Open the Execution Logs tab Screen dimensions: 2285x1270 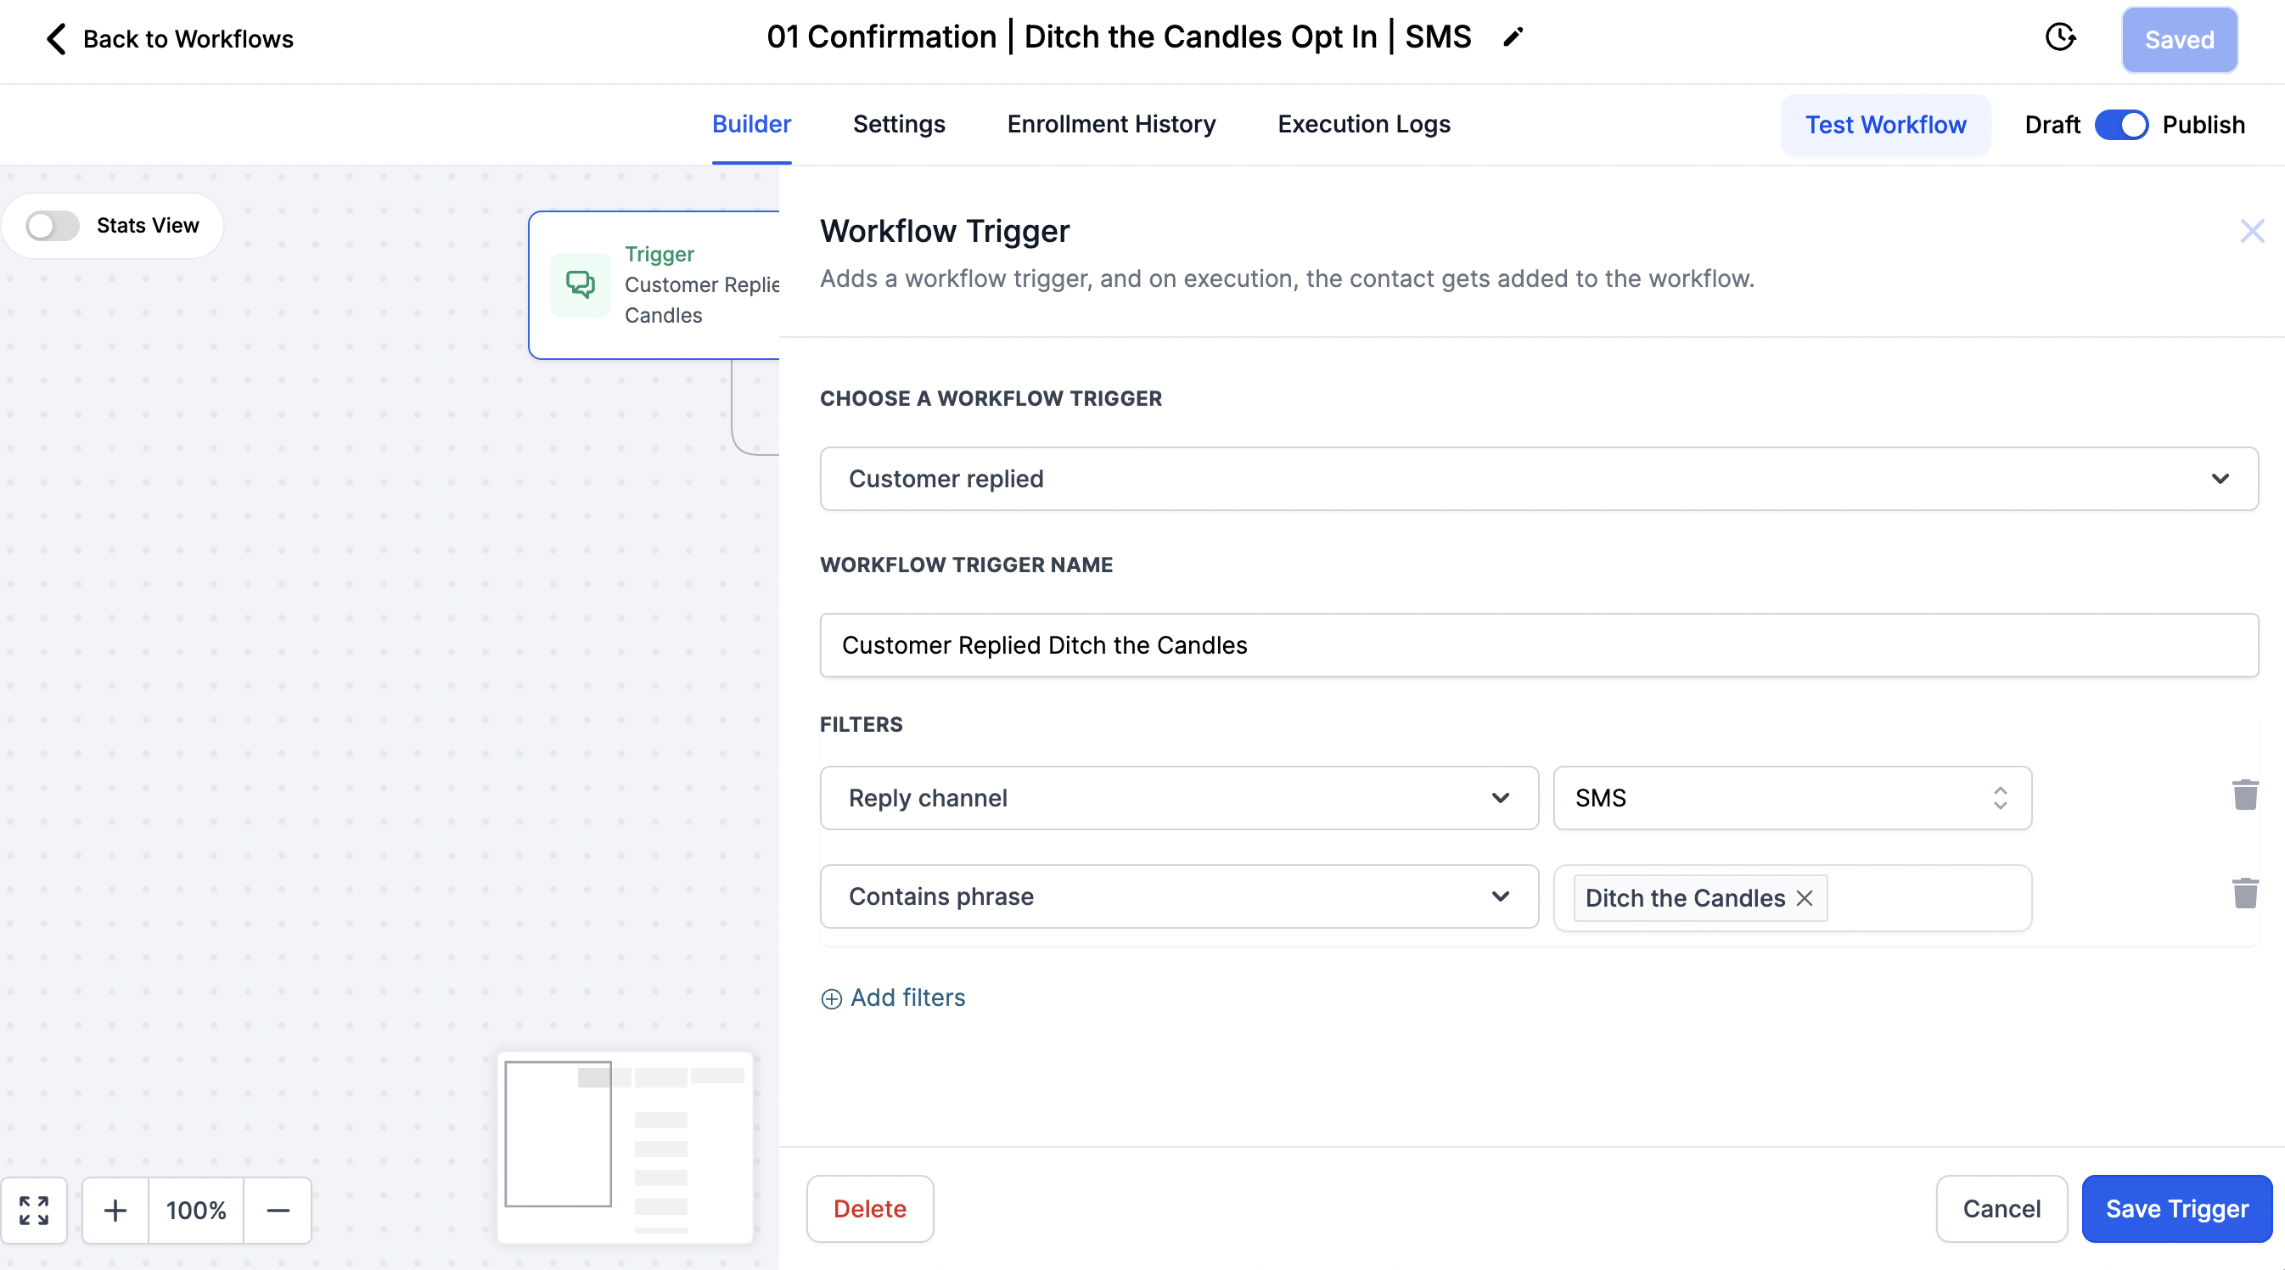click(1363, 124)
